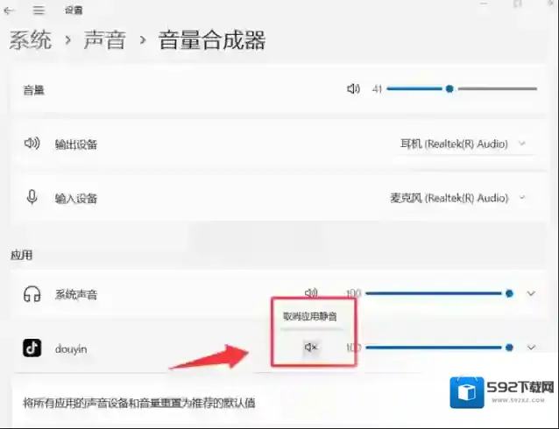Unmute douyin using the muted speaker icon
This screenshot has width=559, height=429.
[x=310, y=348]
